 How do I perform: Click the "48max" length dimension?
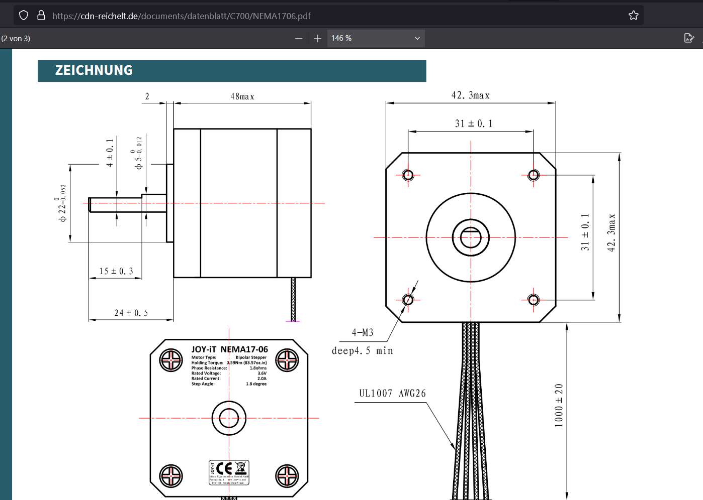click(242, 96)
